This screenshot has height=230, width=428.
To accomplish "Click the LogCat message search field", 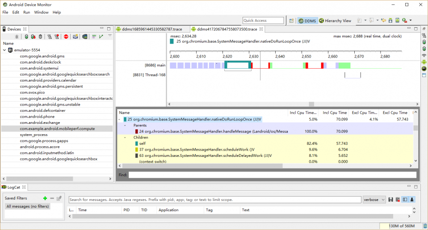I will pos(215,200).
